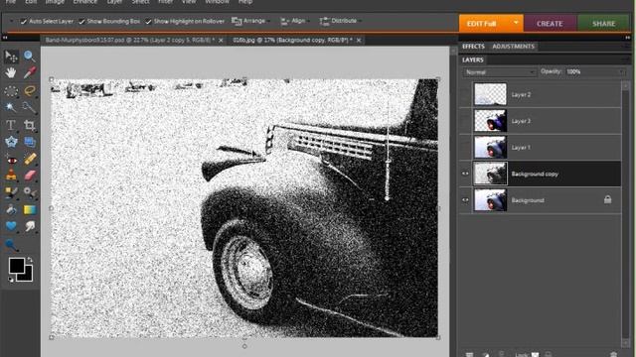This screenshot has width=636, height=357.
Task: Expand the EDIT Full mode arrow
Action: click(516, 23)
